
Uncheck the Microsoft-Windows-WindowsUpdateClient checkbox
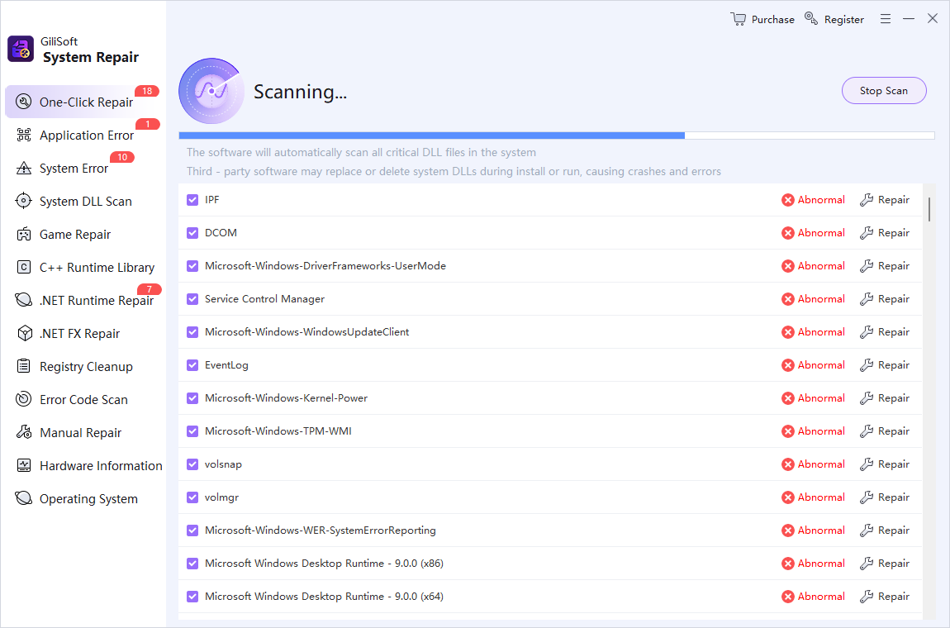point(192,332)
